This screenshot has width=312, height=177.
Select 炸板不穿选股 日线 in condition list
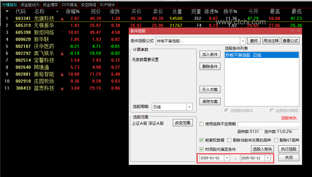tap(262, 55)
